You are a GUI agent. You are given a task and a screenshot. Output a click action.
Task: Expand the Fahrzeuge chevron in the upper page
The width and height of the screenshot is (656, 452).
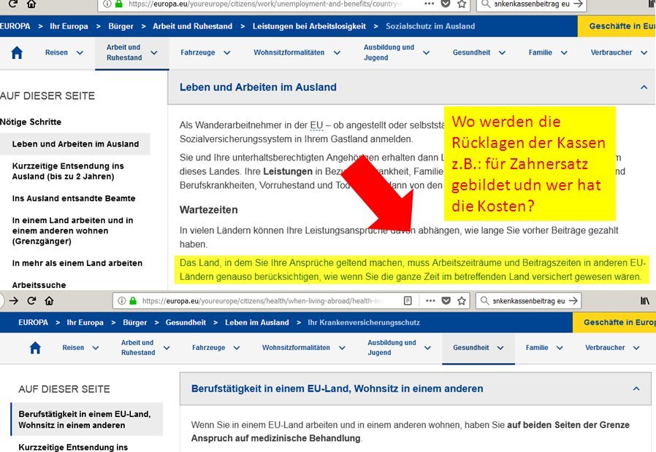(x=226, y=52)
